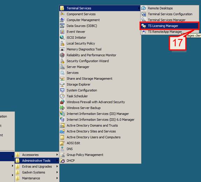Click the Security Configuration Wizard icon
Viewport: 201px width, 182px height.
coord(62,61)
